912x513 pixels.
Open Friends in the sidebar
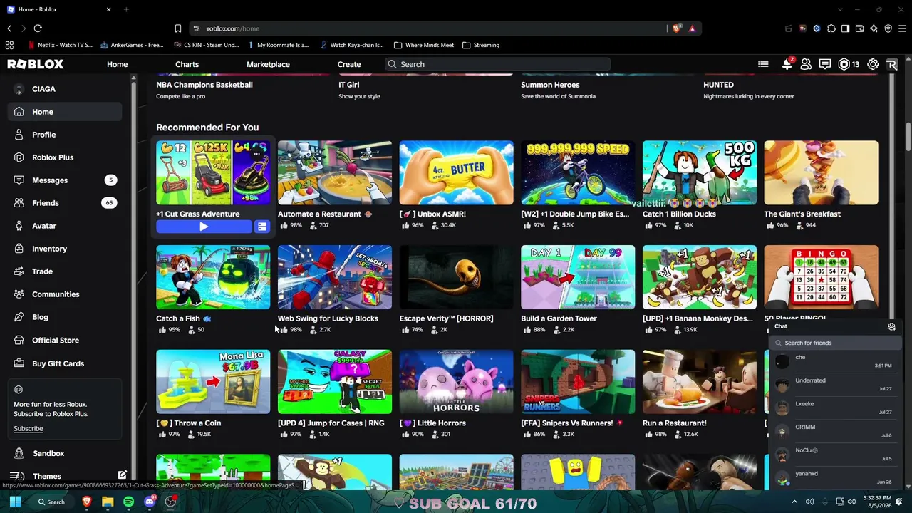click(x=66, y=203)
